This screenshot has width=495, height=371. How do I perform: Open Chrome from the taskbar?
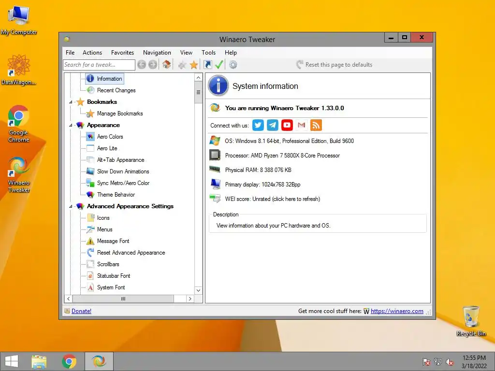pos(69,361)
